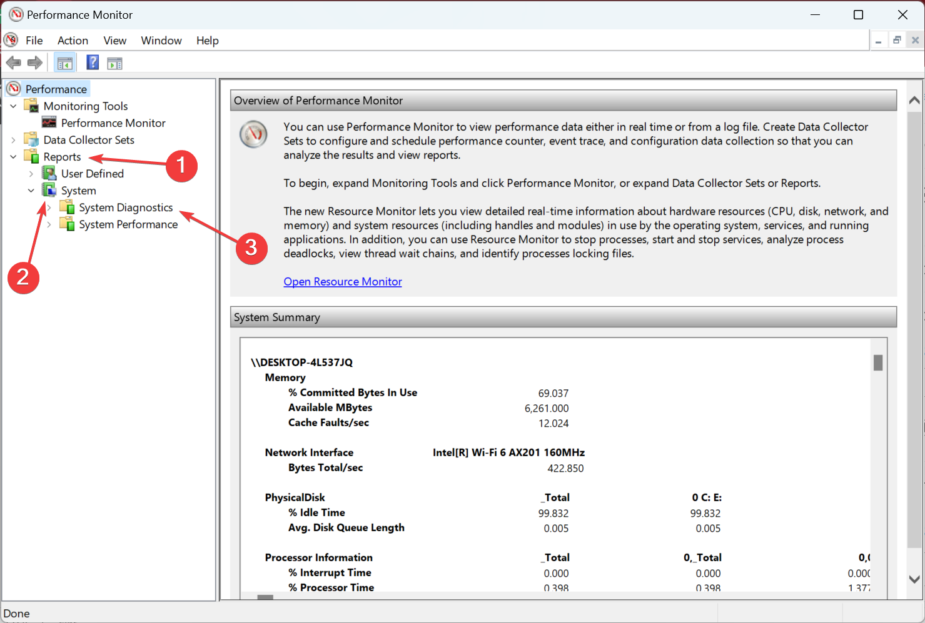Expand the System Performance node
Viewport: 925px width, 623px height.
click(x=49, y=224)
